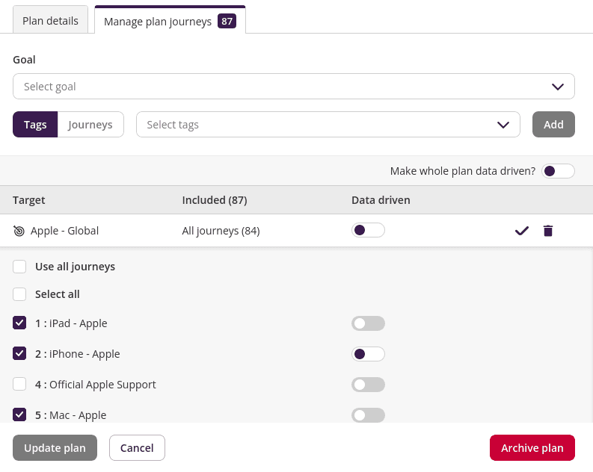This screenshot has width=593, height=472.
Task: Open the Select goal dropdown chevron
Action: (x=557, y=87)
